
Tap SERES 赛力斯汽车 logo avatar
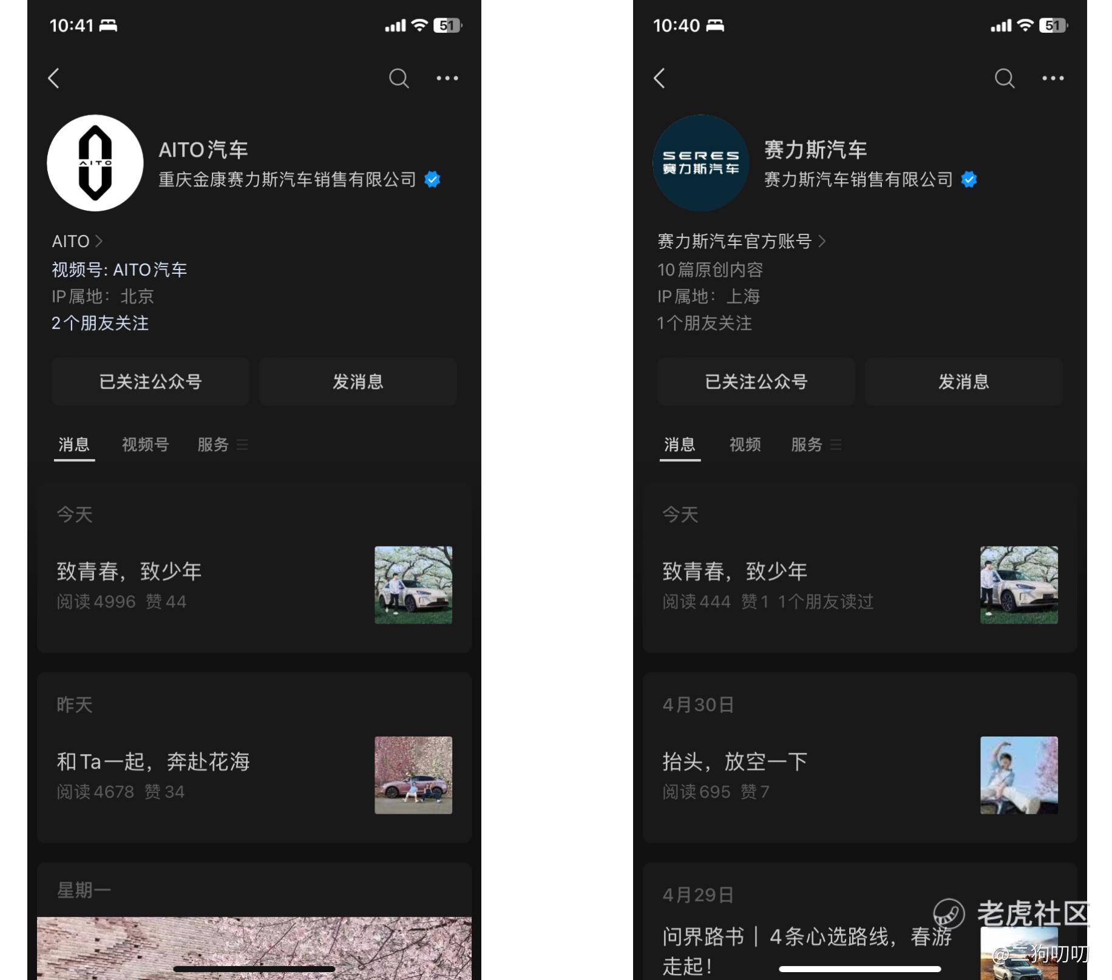(701, 163)
